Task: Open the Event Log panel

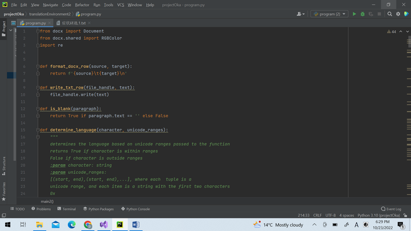Action: pyautogui.click(x=391, y=209)
